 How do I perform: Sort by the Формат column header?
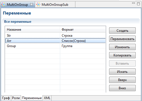pyautogui.click(x=83, y=30)
